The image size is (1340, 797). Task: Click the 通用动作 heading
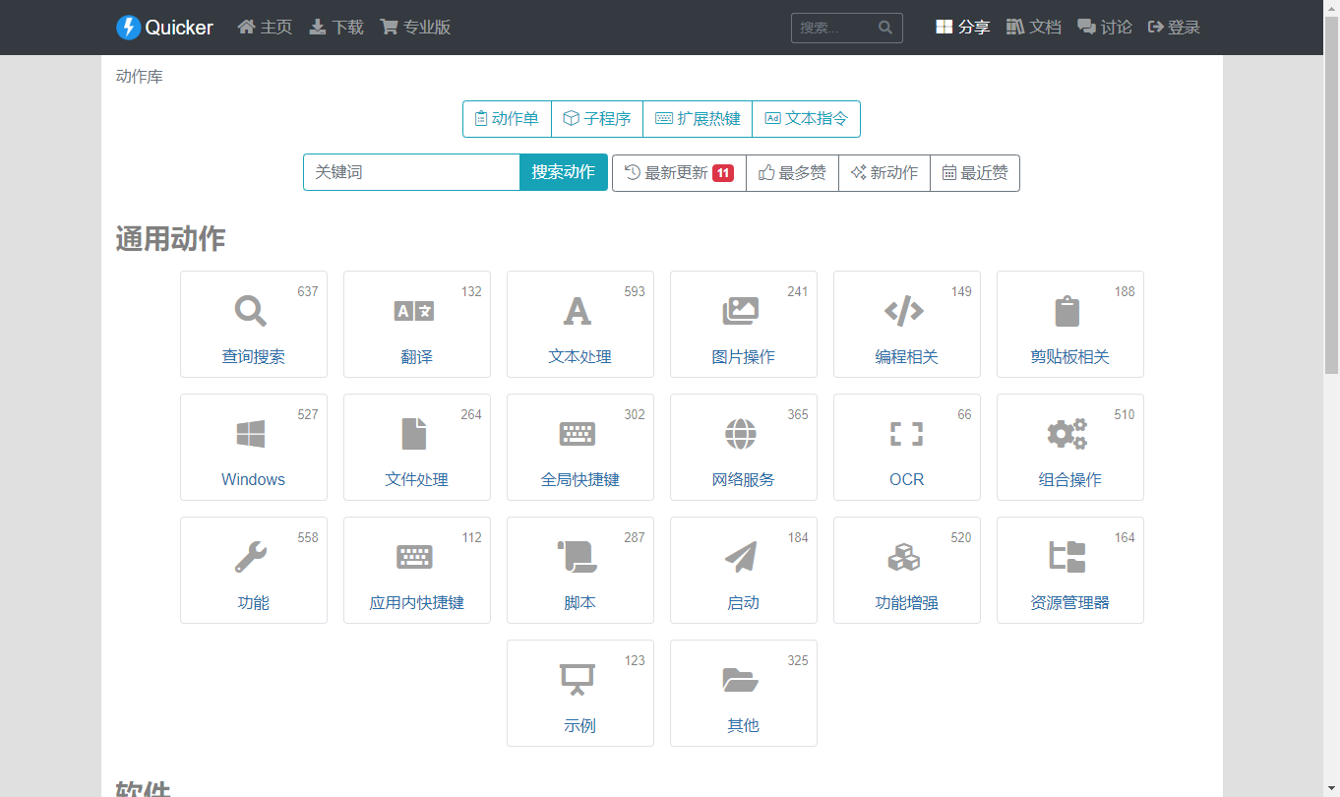(x=171, y=238)
